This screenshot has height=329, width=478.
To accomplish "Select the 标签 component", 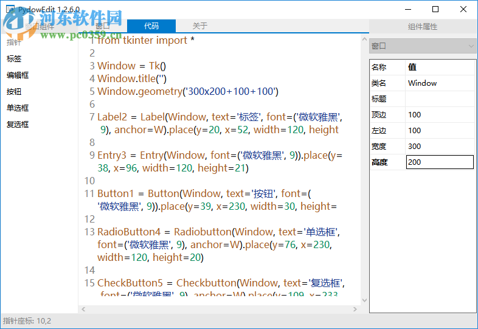I will [14, 59].
